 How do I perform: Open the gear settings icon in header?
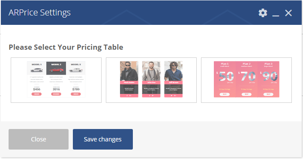pyautogui.click(x=263, y=13)
